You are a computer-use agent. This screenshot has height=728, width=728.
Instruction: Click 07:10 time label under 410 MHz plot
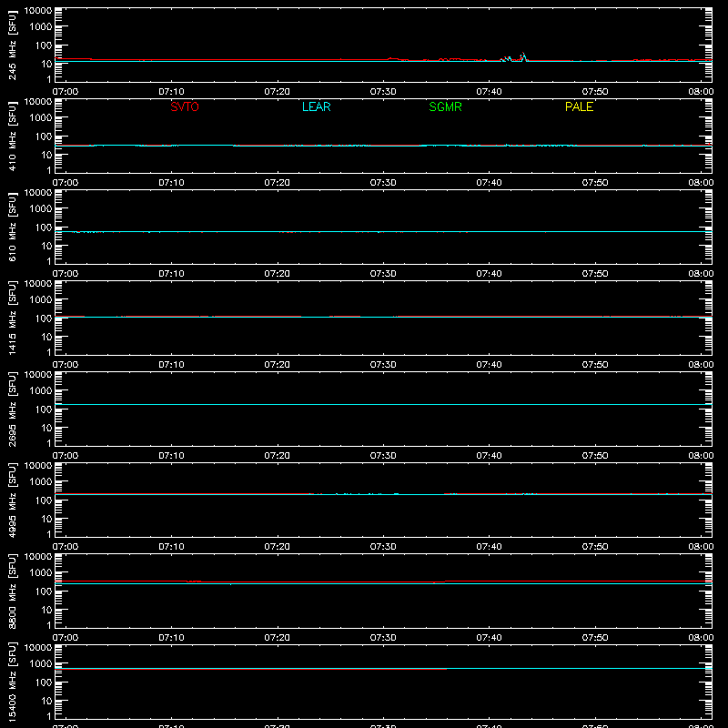click(171, 183)
